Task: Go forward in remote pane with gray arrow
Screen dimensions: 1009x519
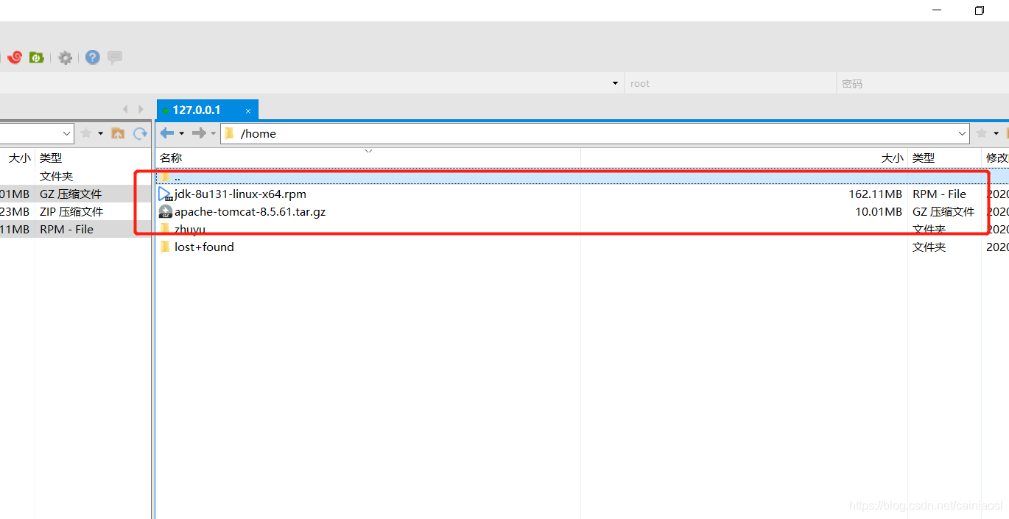Action: coord(199,133)
